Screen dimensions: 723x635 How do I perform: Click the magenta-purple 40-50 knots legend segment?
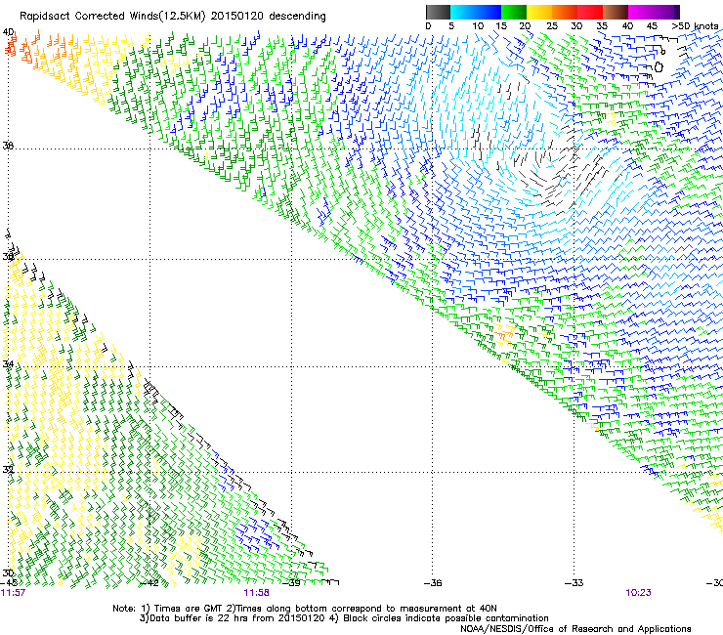[x=654, y=12]
